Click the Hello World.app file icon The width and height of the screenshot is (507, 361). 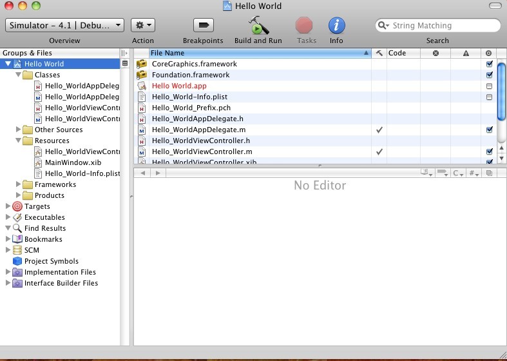pyautogui.click(x=142, y=86)
